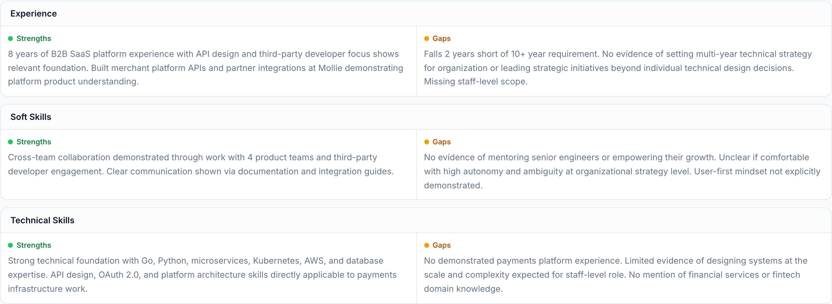Click the orange dot beside Technical Skills Gaps
The image size is (832, 304).
click(x=426, y=245)
